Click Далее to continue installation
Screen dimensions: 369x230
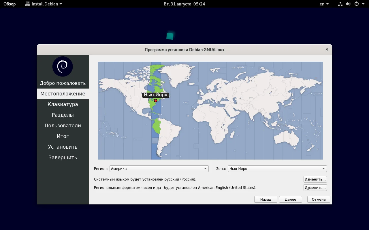coord(290,199)
